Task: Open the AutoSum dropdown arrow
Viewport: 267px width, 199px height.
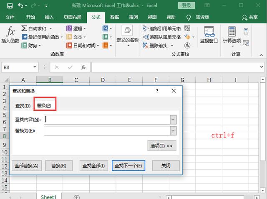Action: pos(50,28)
